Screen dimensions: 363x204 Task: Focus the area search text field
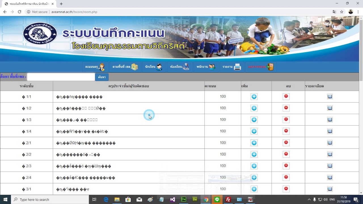[61, 77]
